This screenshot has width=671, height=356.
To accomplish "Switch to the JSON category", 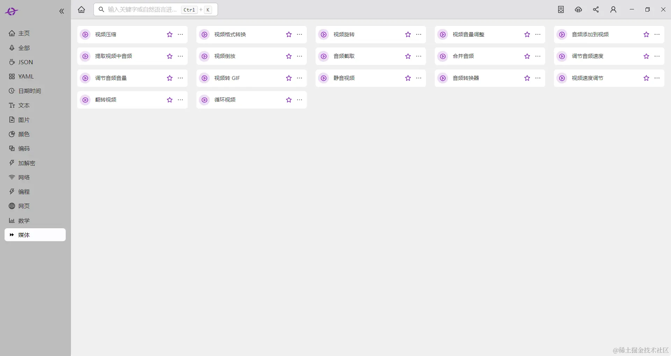I will click(x=35, y=62).
